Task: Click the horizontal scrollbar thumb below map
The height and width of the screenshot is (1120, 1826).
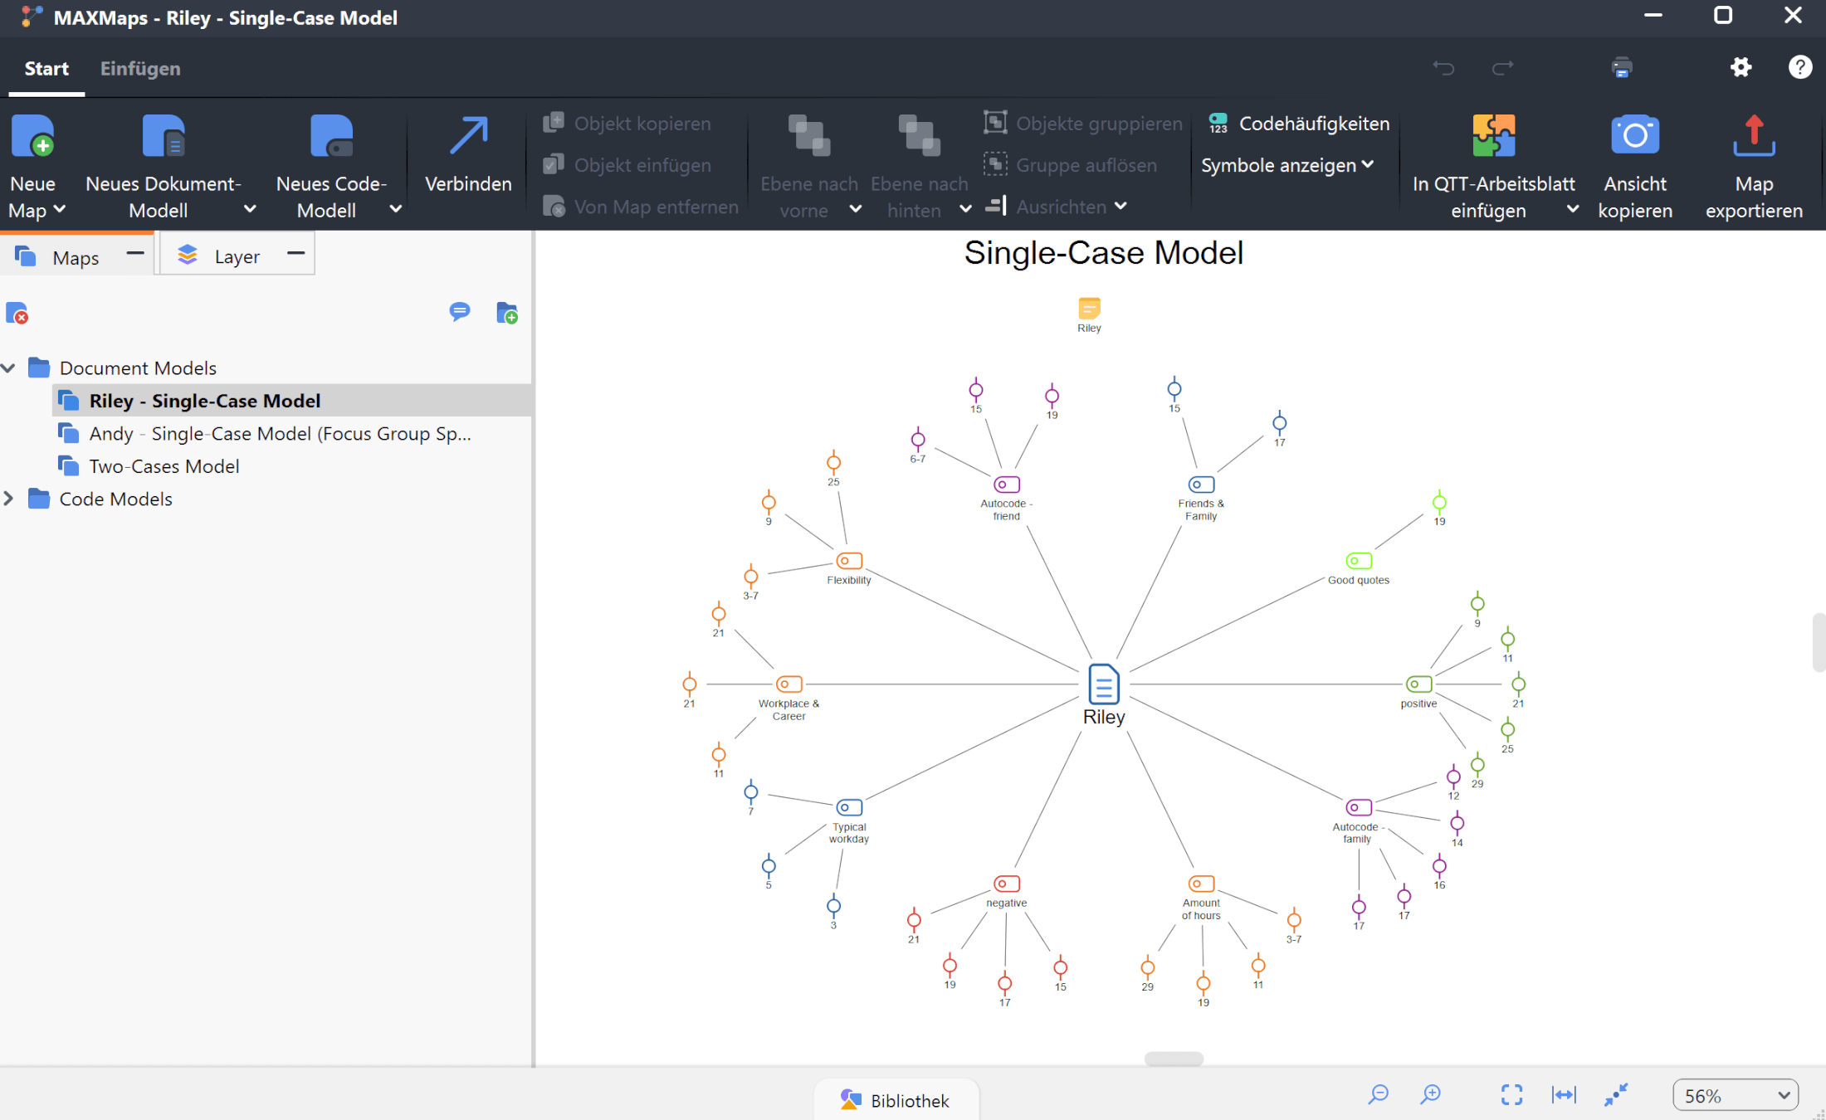Action: (x=1174, y=1059)
